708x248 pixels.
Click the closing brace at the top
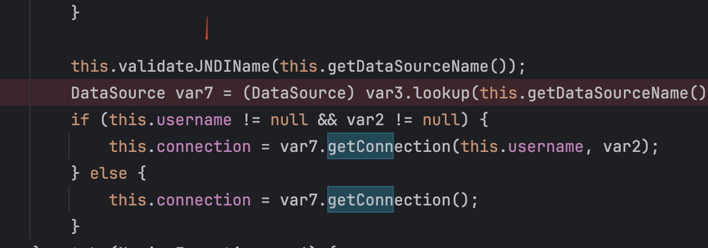76,12
